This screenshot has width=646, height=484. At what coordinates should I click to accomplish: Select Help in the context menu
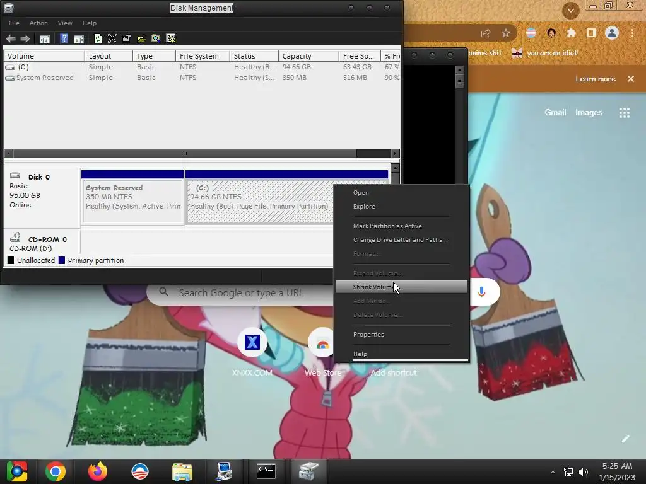(x=401, y=354)
